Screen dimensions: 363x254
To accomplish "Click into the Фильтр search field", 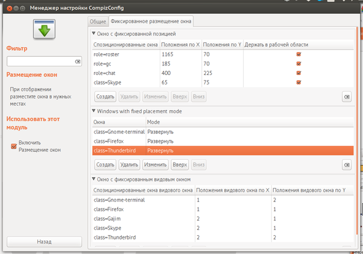I will (x=41, y=62).
